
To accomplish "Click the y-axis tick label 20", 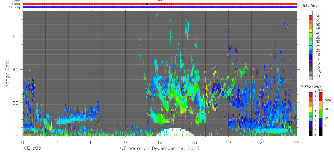I will click(x=16, y=103).
